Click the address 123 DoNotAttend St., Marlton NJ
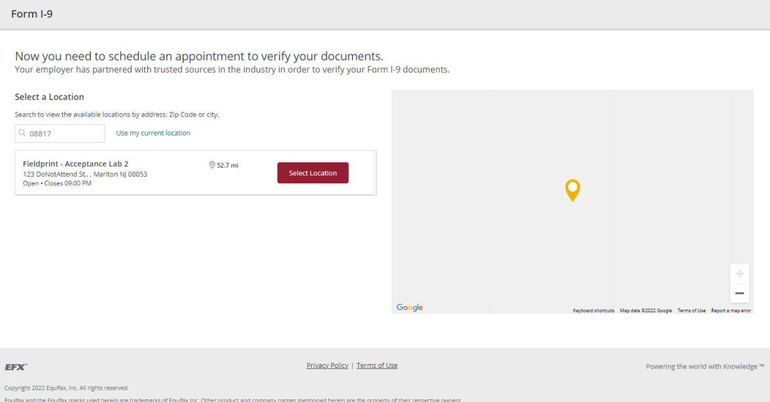The image size is (770, 402). click(x=85, y=174)
